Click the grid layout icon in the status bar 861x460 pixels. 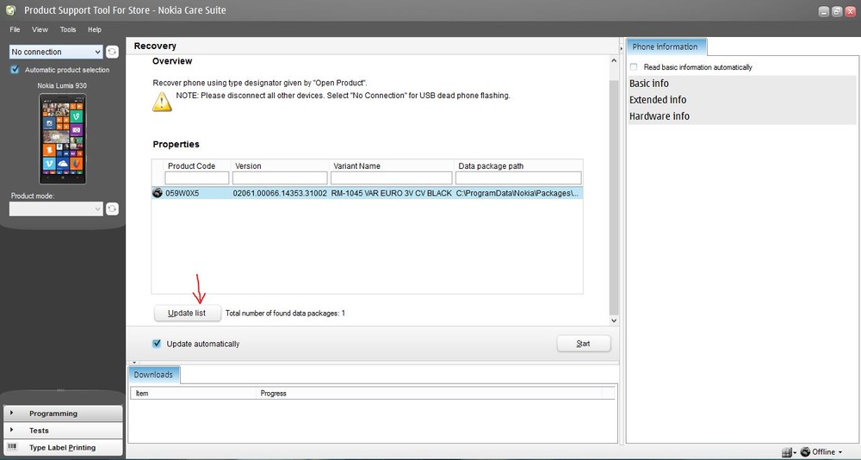[787, 451]
